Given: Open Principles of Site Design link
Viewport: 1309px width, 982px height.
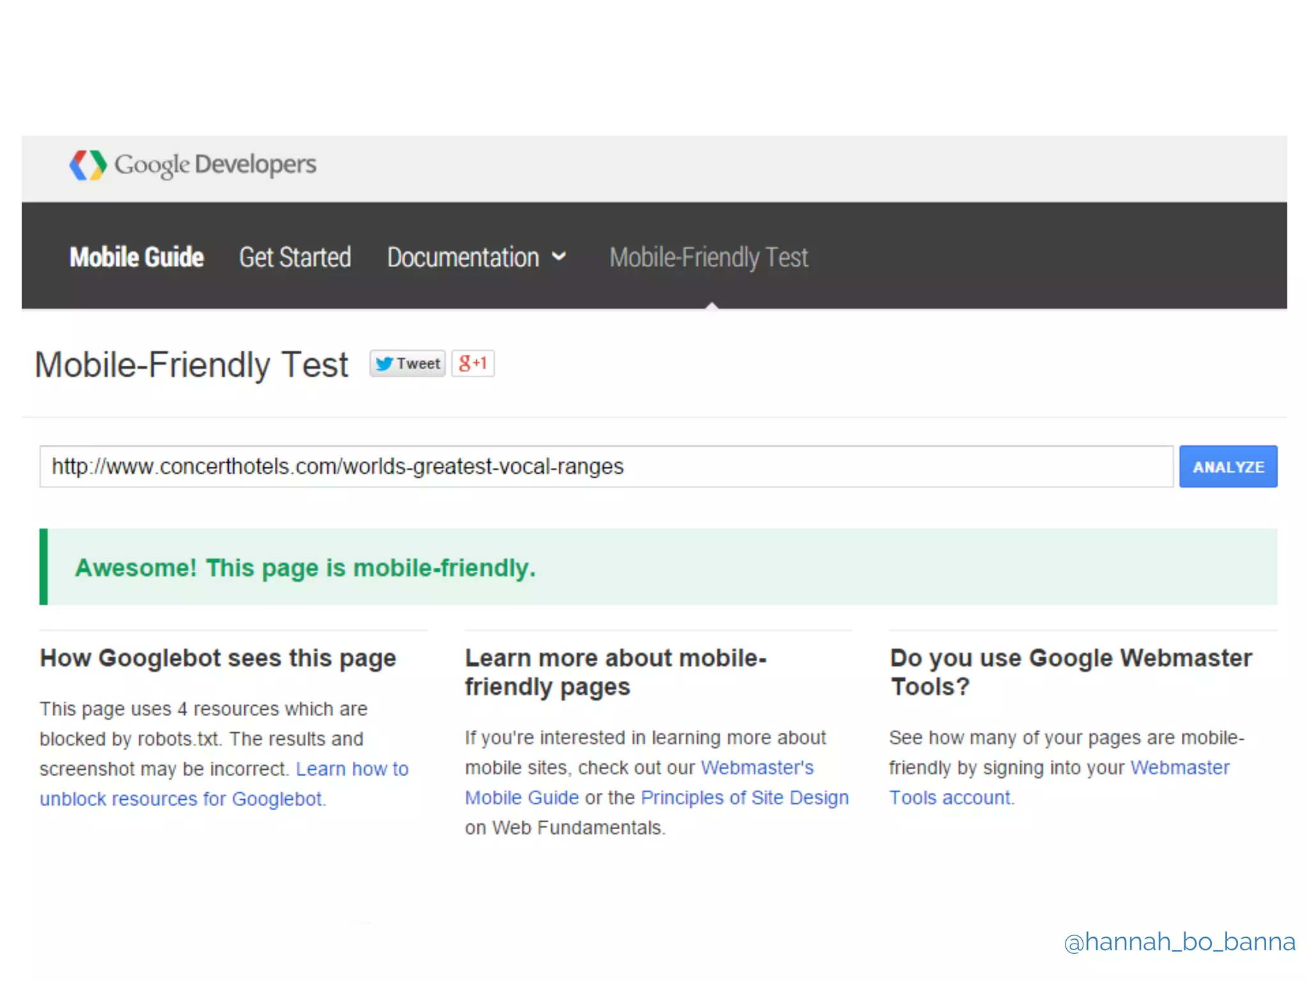Looking at the screenshot, I should 745,798.
